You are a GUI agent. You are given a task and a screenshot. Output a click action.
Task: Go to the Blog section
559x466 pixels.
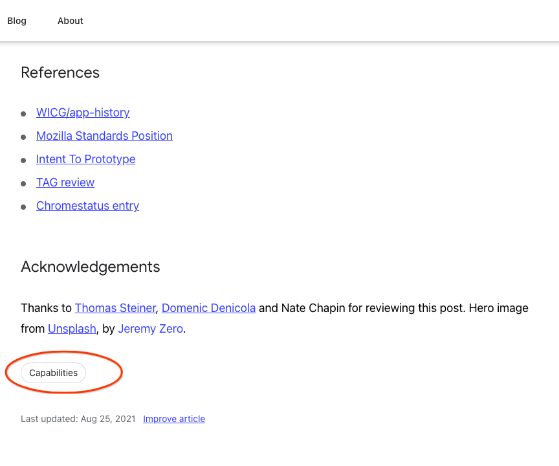point(16,20)
